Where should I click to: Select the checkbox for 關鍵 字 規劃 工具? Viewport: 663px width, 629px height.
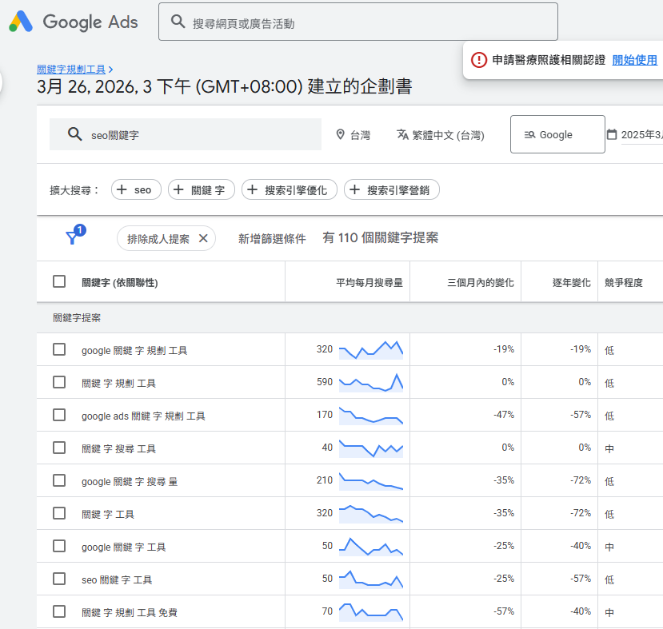[x=58, y=381]
